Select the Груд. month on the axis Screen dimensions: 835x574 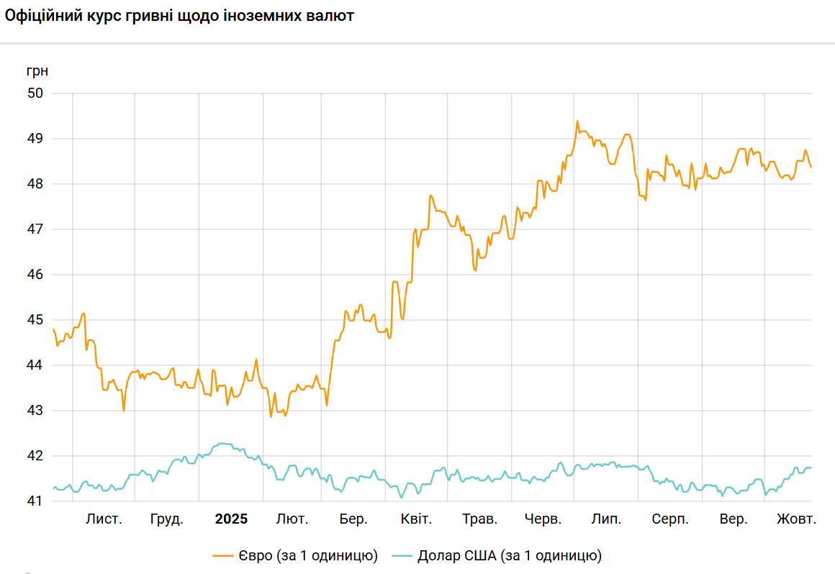tap(166, 519)
